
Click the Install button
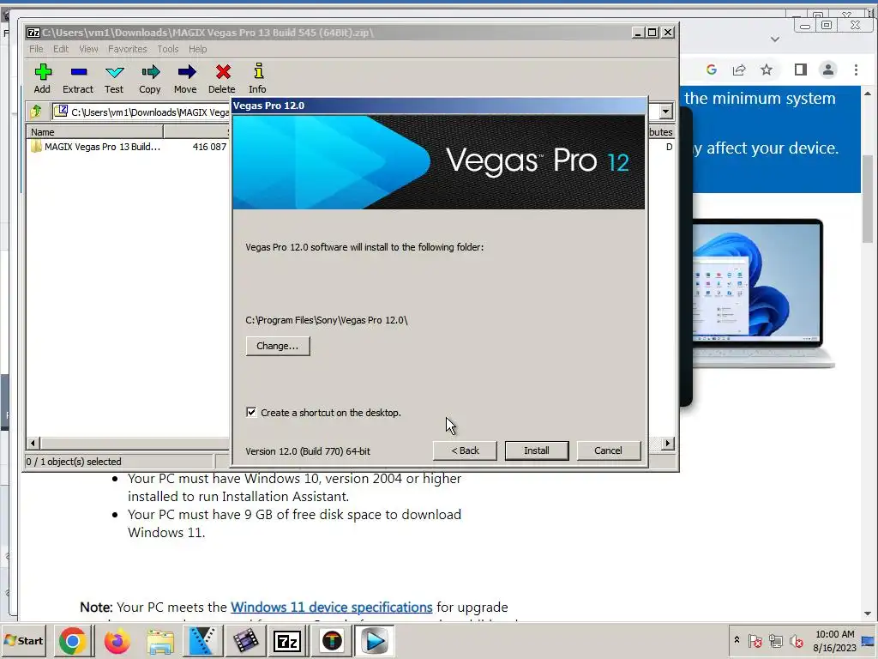click(x=537, y=450)
